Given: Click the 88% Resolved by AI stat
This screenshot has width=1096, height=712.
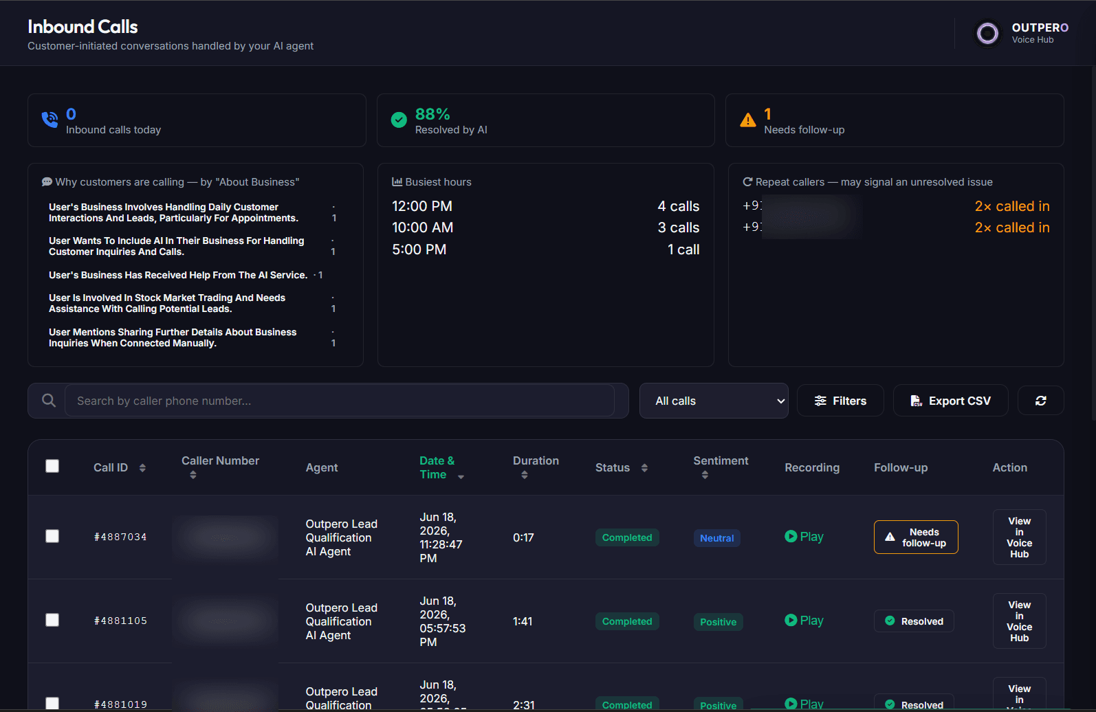Looking at the screenshot, I should 545,120.
